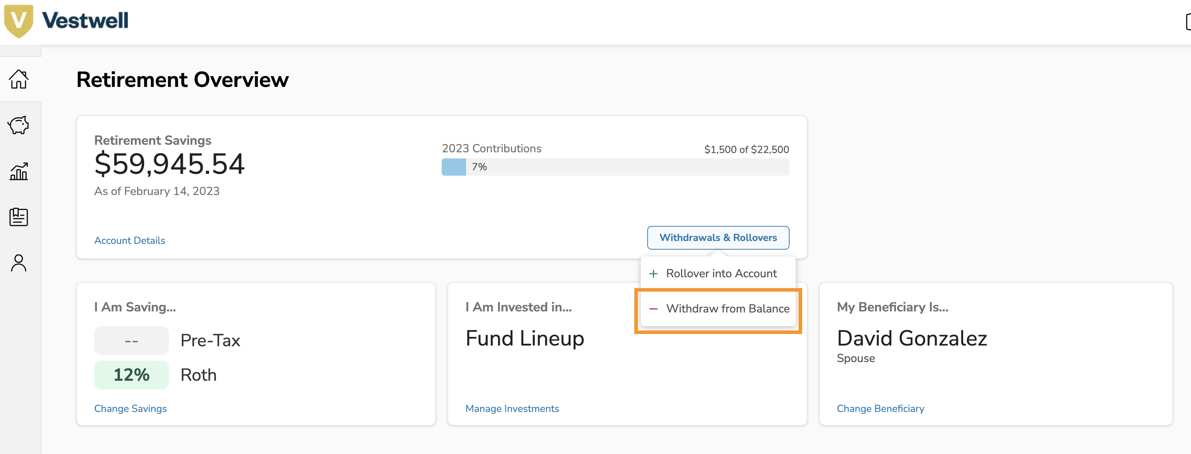Open the documents icon in the sidebar
The width and height of the screenshot is (1191, 454).
(18, 217)
